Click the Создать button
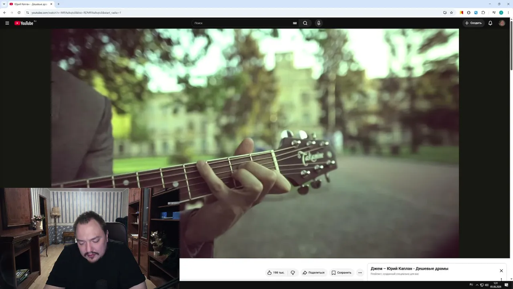513x289 pixels. [473, 23]
